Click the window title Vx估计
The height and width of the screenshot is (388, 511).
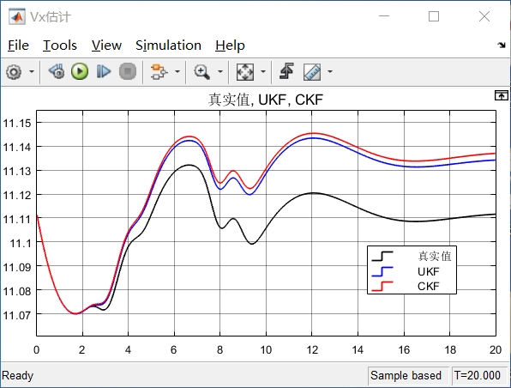click(51, 16)
